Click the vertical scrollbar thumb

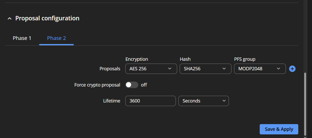coord(305,104)
